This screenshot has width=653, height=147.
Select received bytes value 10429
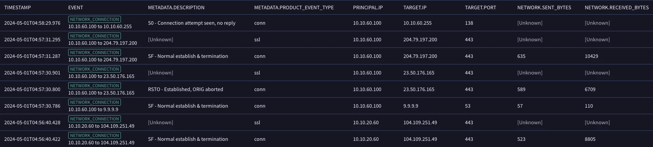(x=591, y=56)
